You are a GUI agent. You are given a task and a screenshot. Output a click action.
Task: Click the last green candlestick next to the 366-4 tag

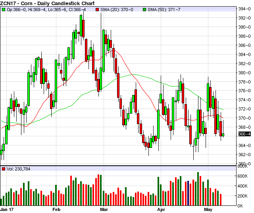pos(223,135)
